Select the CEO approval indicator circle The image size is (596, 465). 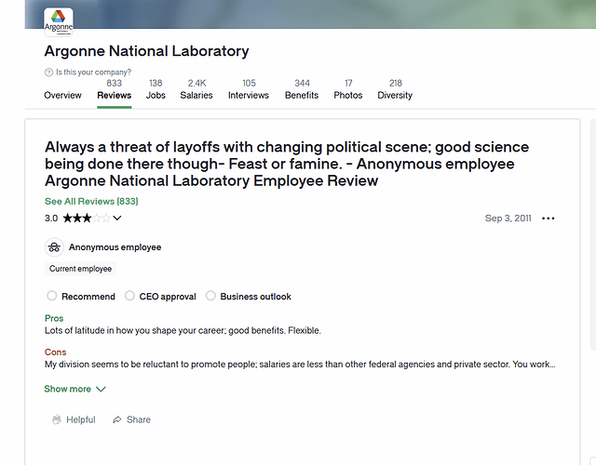[x=129, y=297]
